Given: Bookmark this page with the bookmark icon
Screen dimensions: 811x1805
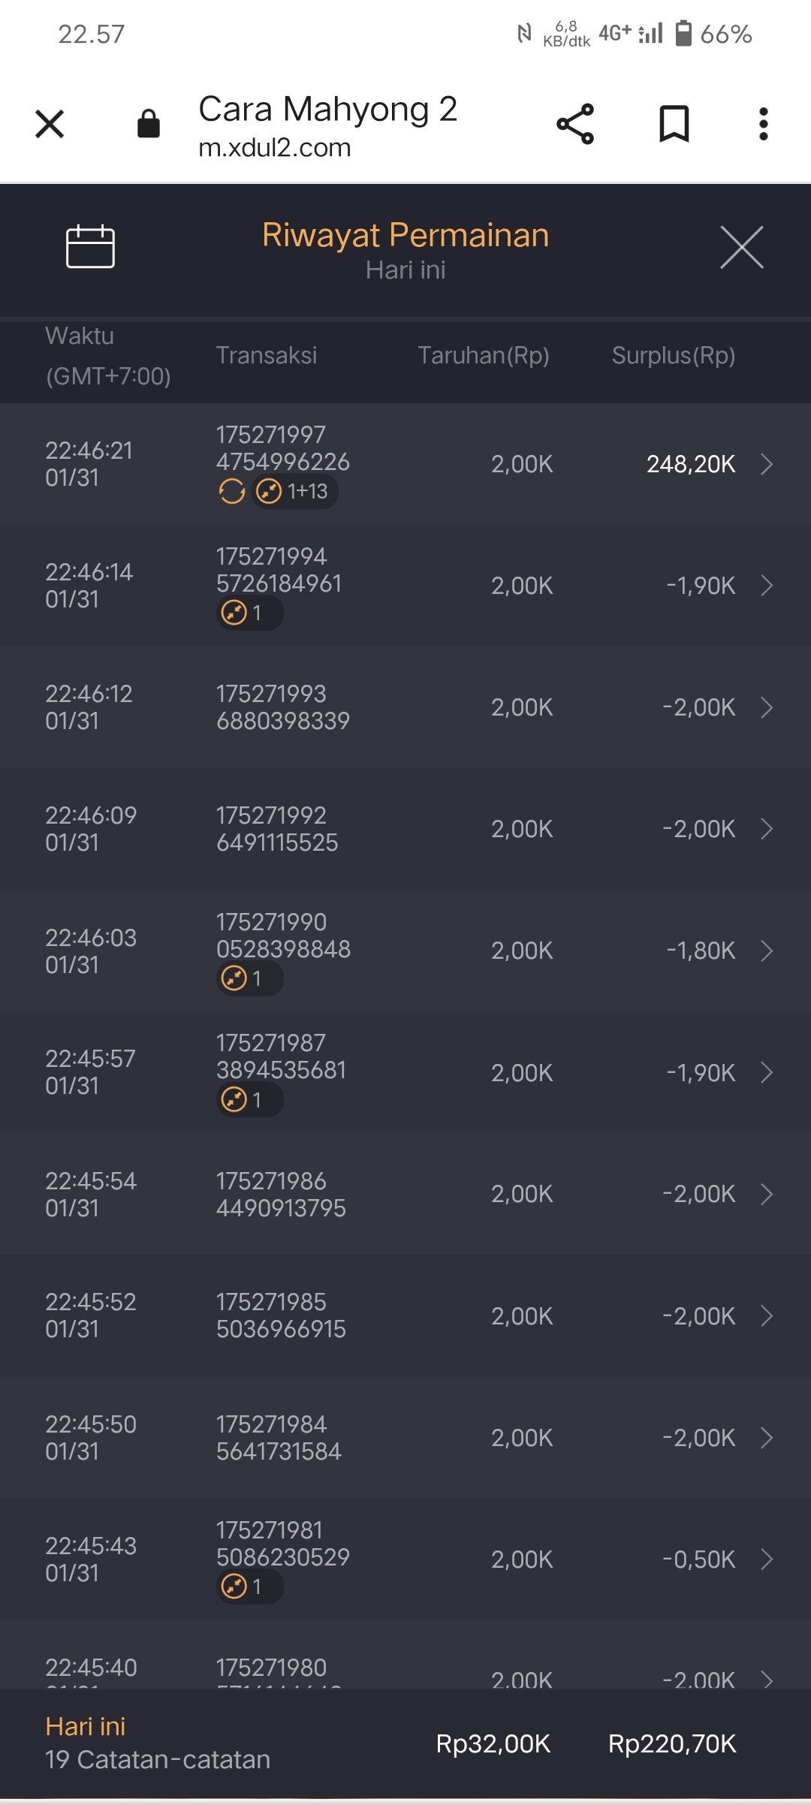Looking at the screenshot, I should tap(674, 124).
